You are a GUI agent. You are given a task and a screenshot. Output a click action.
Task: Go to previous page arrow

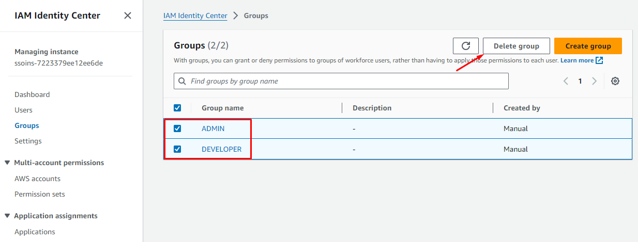(x=566, y=81)
